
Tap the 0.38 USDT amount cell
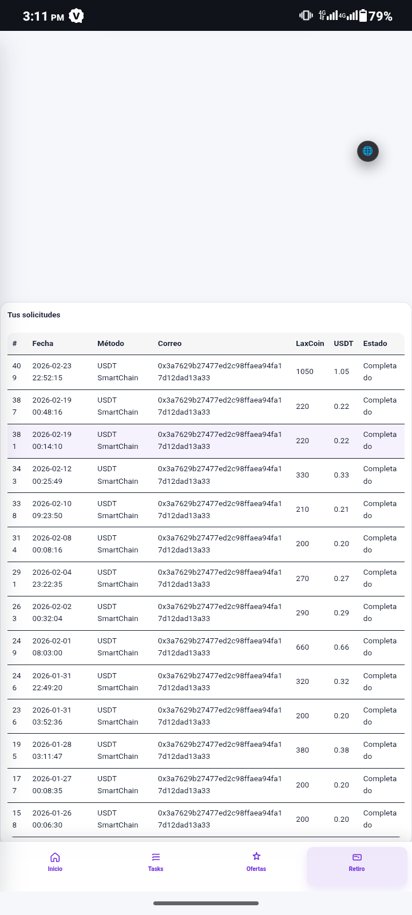click(342, 750)
